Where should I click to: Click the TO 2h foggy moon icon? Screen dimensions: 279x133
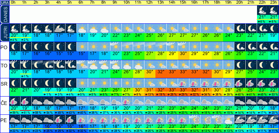37,65
